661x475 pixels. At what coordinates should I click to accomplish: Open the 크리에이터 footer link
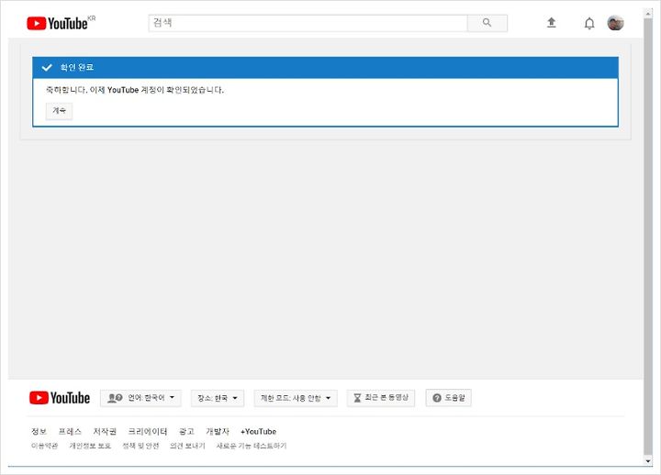coord(148,431)
